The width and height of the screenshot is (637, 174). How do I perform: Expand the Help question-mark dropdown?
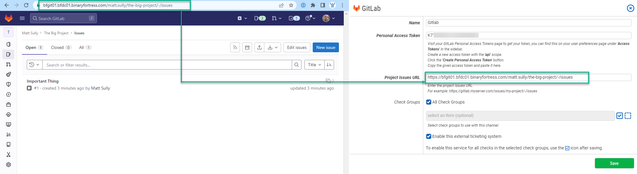(310, 18)
